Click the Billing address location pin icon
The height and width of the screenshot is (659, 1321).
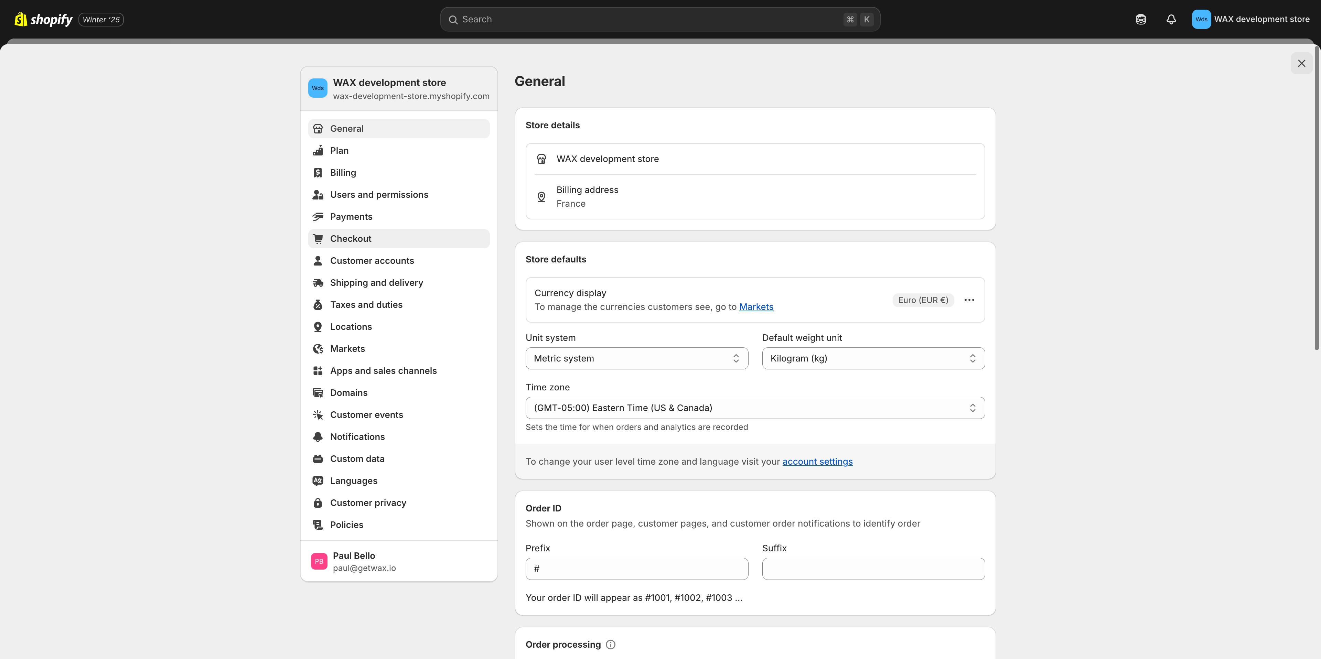click(541, 197)
